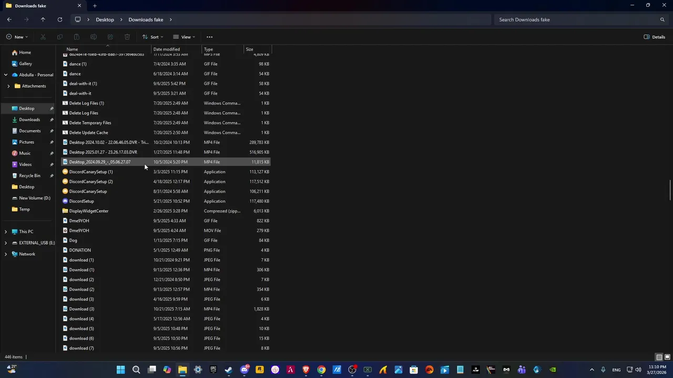Open Recycle Bin in the sidebar
Image resolution: width=673 pixels, height=378 pixels.
point(29,175)
